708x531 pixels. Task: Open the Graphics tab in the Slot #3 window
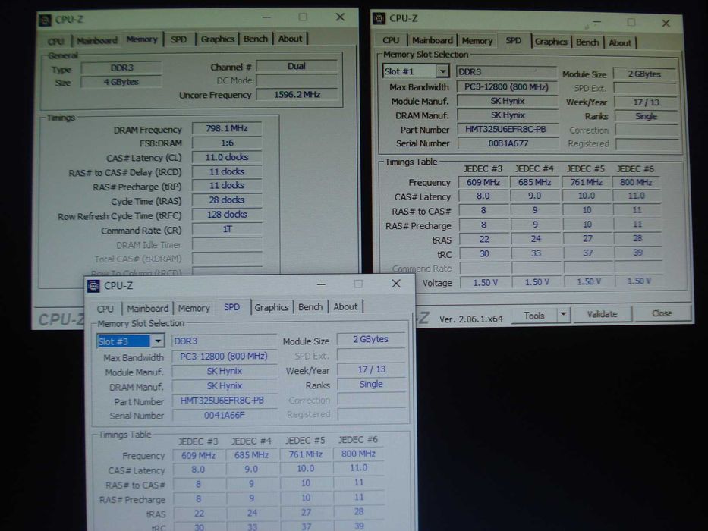click(272, 307)
